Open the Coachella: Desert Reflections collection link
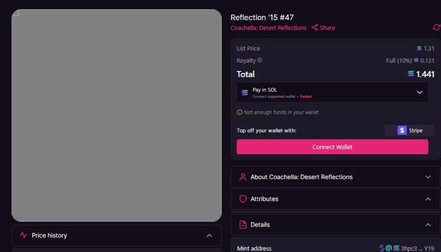 coord(268,28)
